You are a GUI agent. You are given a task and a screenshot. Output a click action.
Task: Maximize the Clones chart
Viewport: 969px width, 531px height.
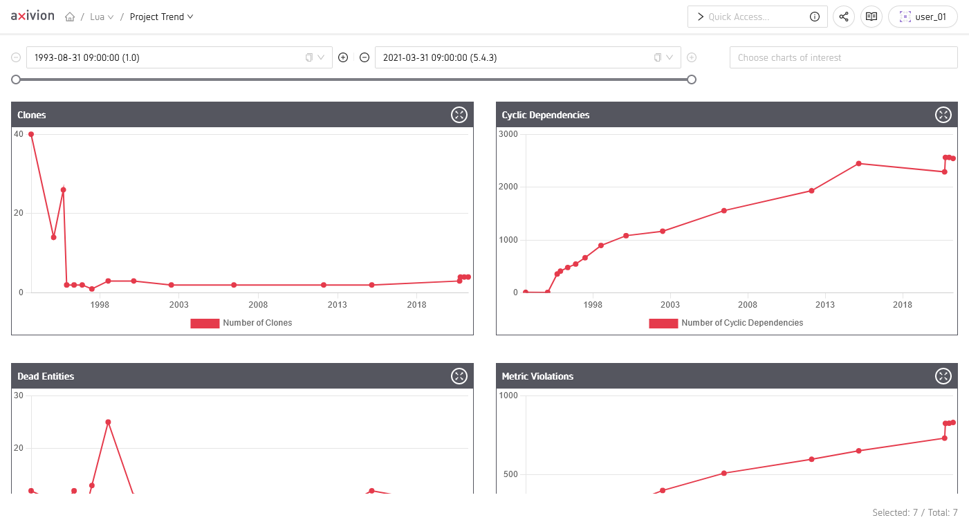tap(459, 115)
